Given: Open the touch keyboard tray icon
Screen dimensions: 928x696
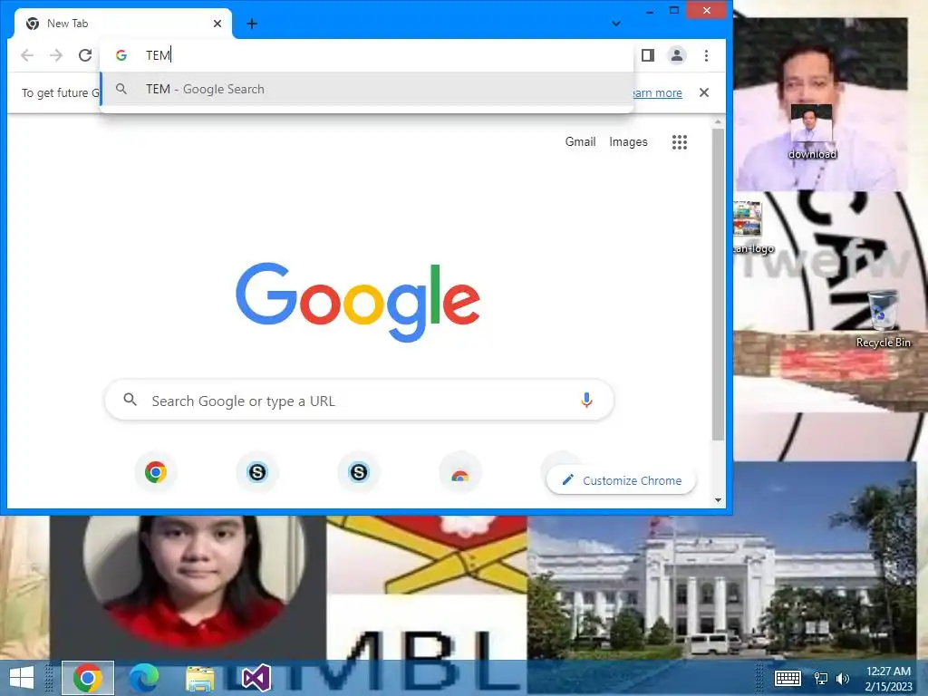Looking at the screenshot, I should click(788, 678).
